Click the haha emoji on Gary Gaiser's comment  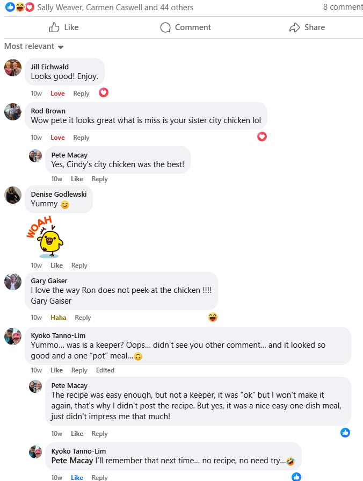[213, 317]
